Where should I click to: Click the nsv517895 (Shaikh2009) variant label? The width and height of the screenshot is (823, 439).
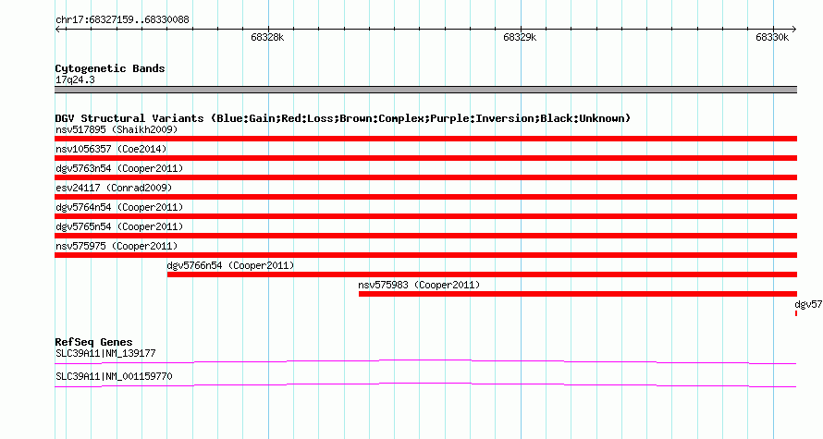(117, 129)
